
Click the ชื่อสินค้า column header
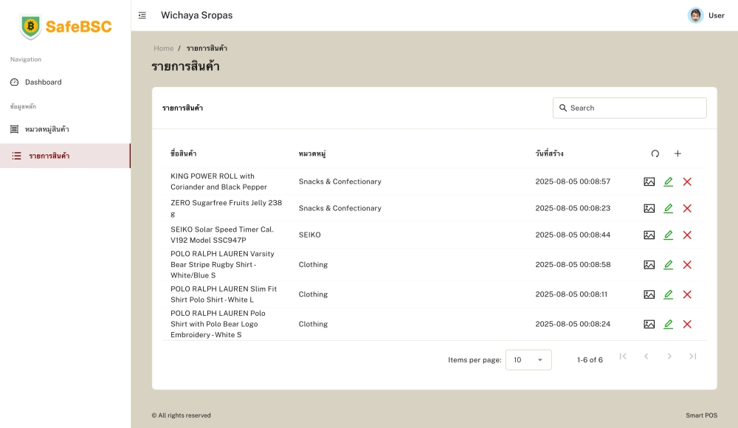(184, 153)
